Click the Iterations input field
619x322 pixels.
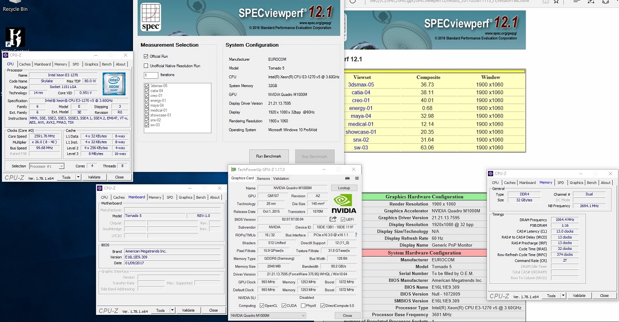[151, 75]
